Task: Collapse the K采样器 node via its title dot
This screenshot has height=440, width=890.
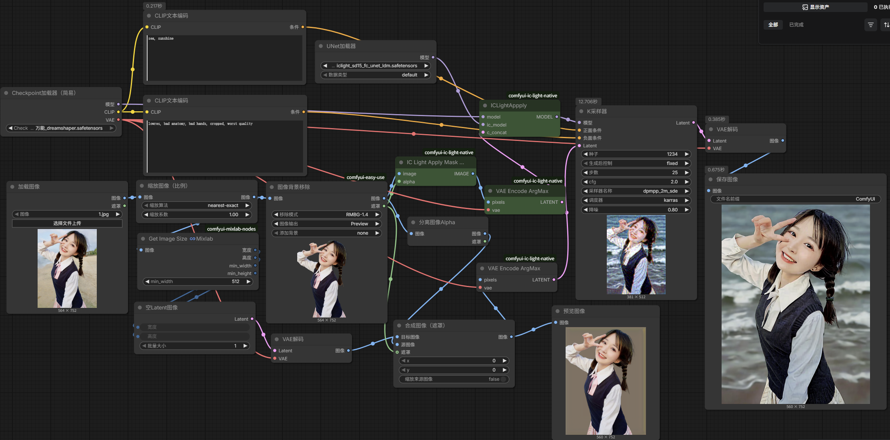Action: click(581, 111)
